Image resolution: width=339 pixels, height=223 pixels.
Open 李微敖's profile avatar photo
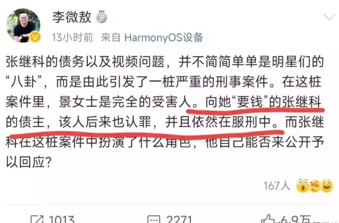pyautogui.click(x=23, y=25)
